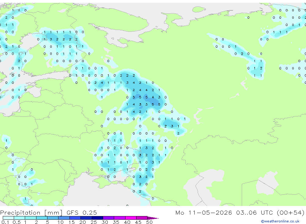Viewport: 306px width, 224px height.
Task: Click the '0.1' legend scale label
Action: coord(5,222)
